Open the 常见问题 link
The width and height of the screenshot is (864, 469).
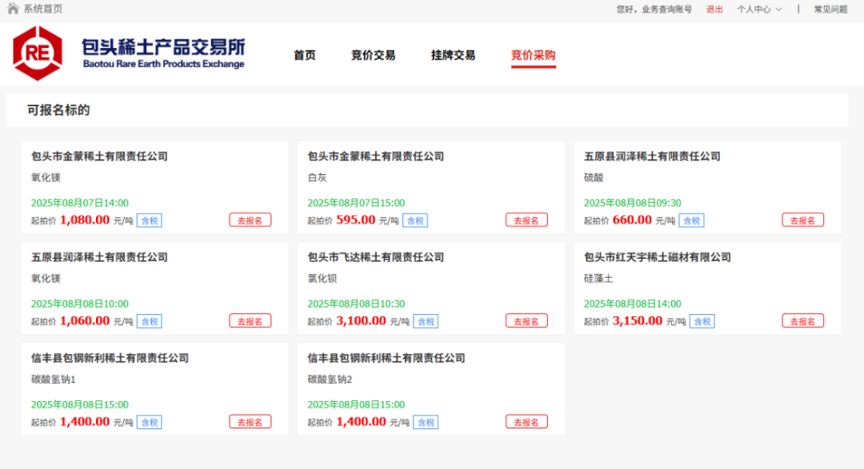(x=830, y=10)
